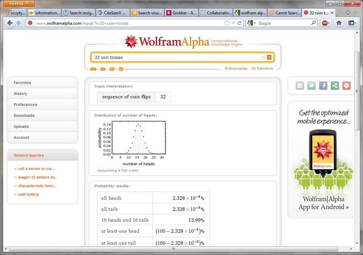Switch to the 'Search insig...' tab
The height and width of the screenshot is (255, 363).
[x=79, y=13]
